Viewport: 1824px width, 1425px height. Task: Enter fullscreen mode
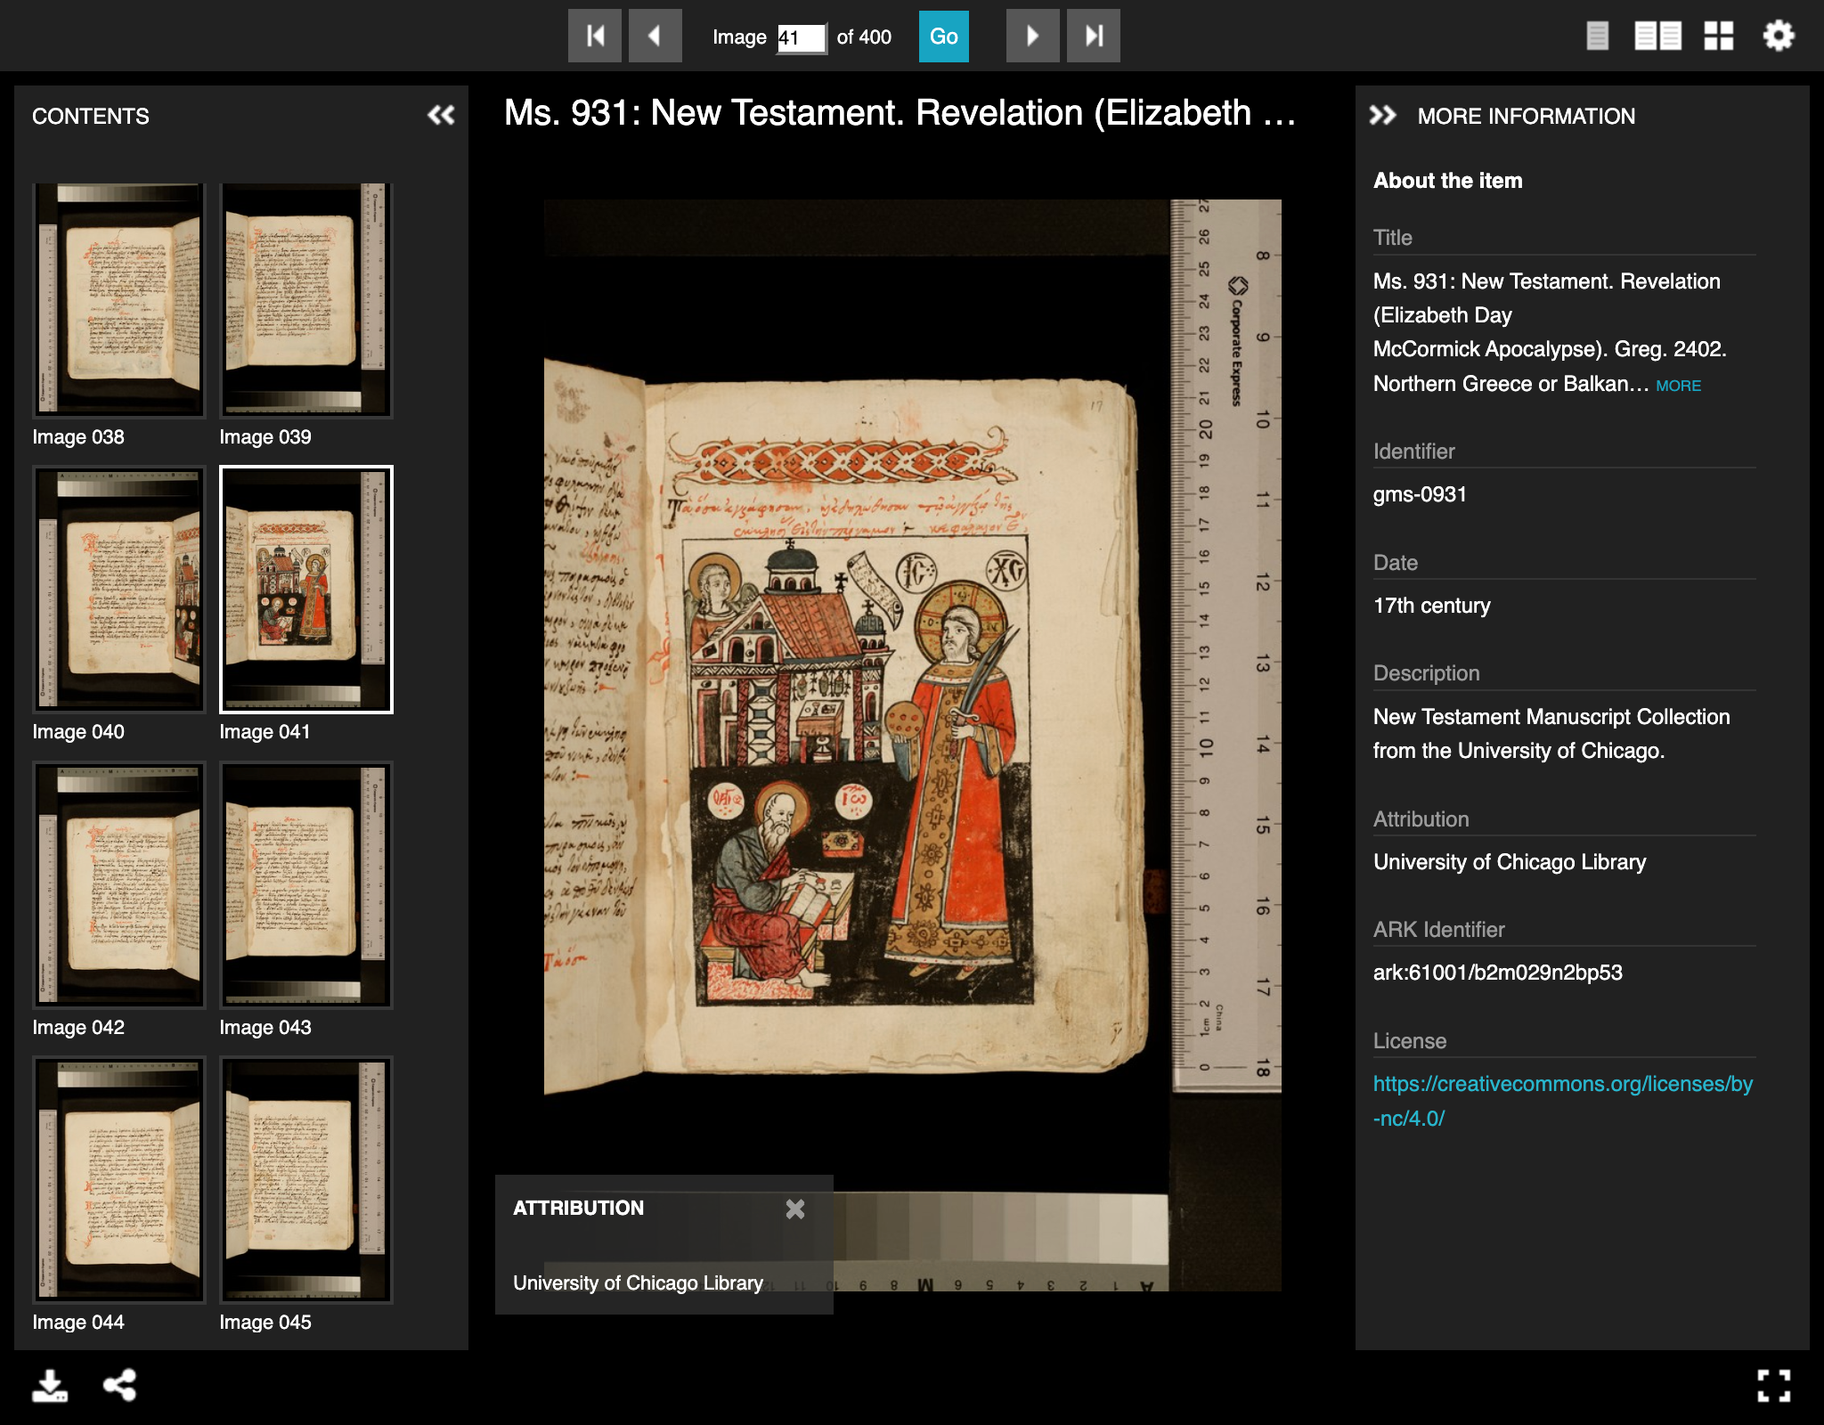1774,1386
